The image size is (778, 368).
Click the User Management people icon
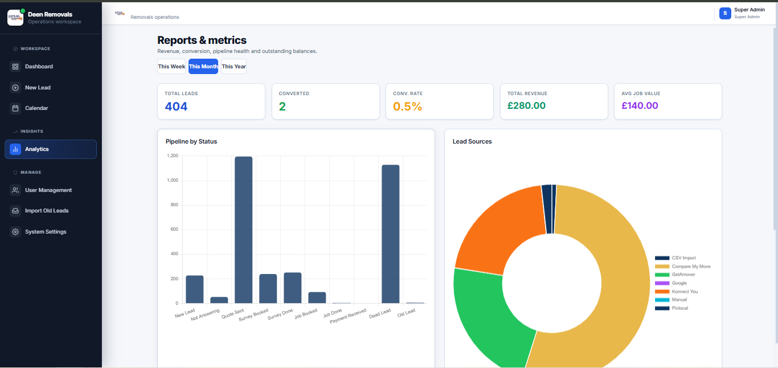15,190
